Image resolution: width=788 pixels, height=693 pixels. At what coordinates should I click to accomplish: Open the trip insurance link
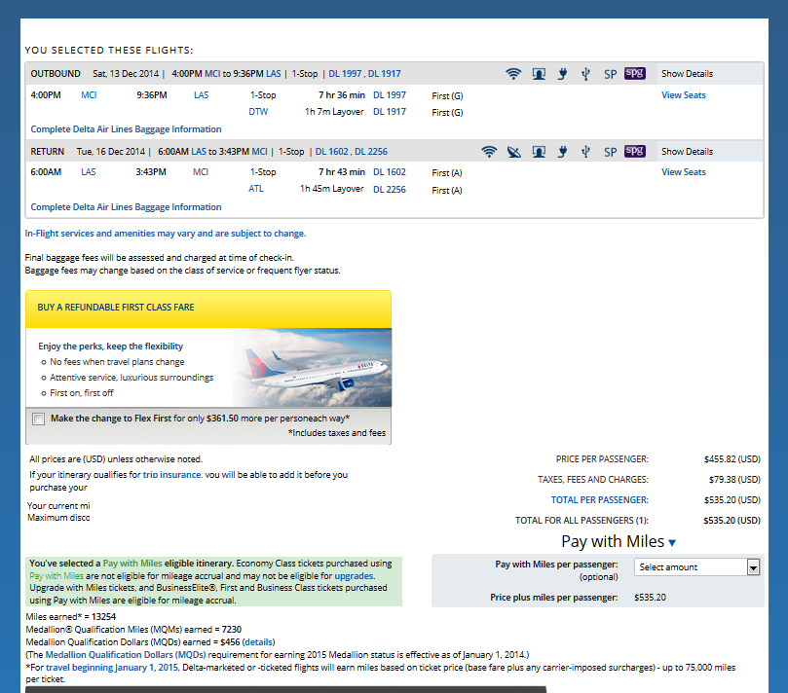(x=172, y=475)
